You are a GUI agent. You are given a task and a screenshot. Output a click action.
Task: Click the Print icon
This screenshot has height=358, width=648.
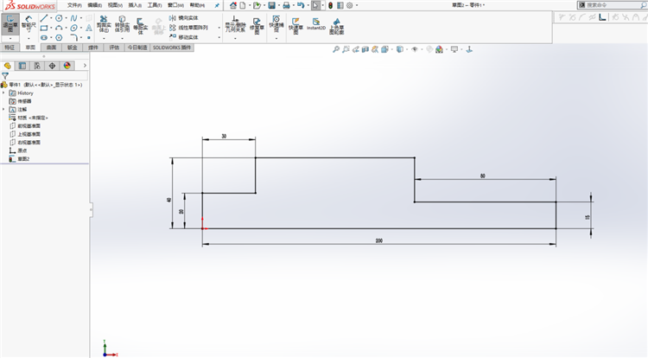[x=286, y=5]
